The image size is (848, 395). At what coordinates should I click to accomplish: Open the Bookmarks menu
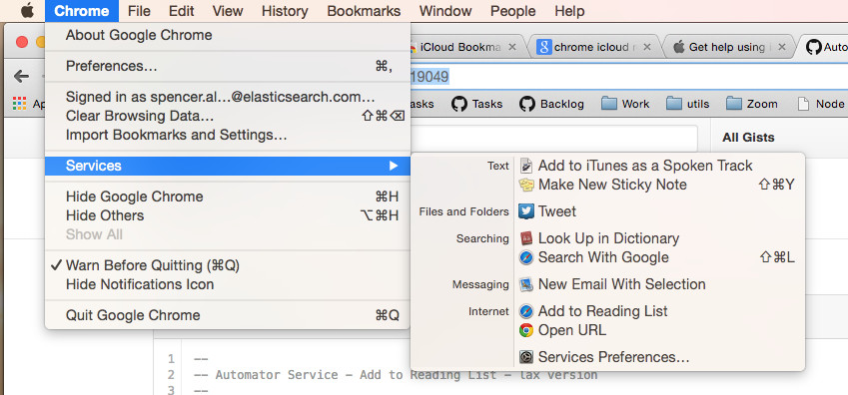tap(364, 11)
